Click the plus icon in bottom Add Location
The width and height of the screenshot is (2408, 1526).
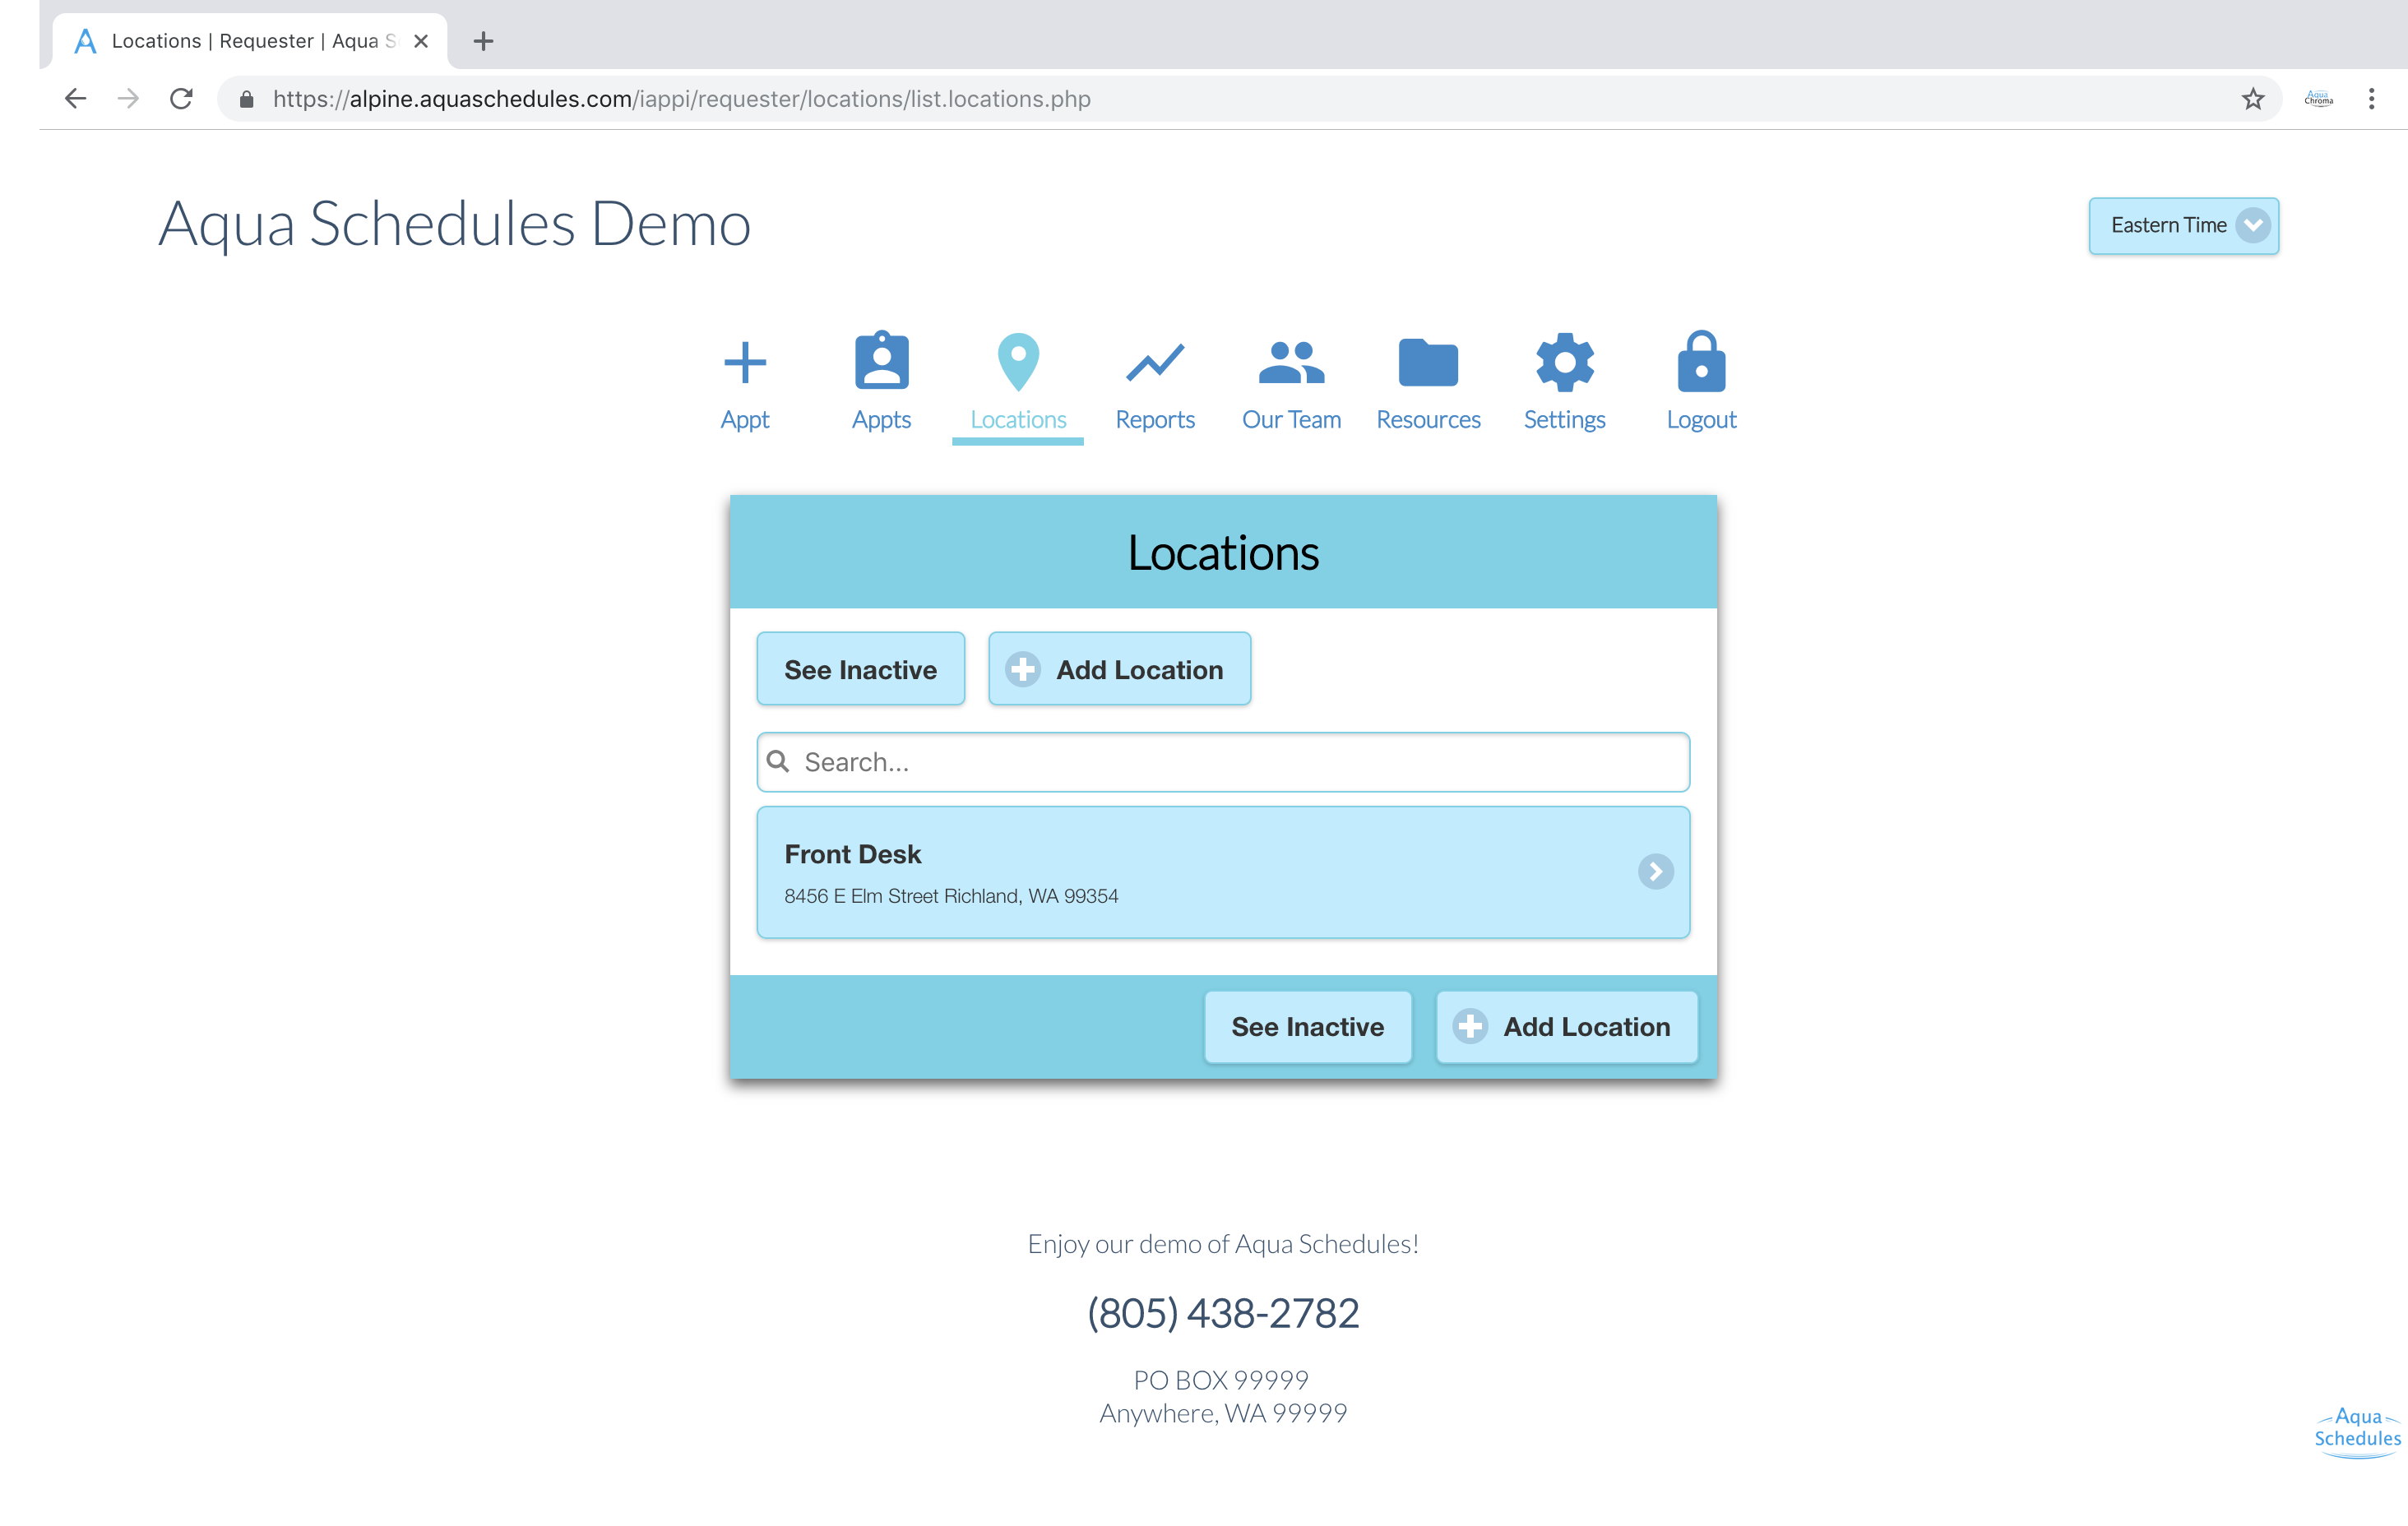click(1470, 1026)
